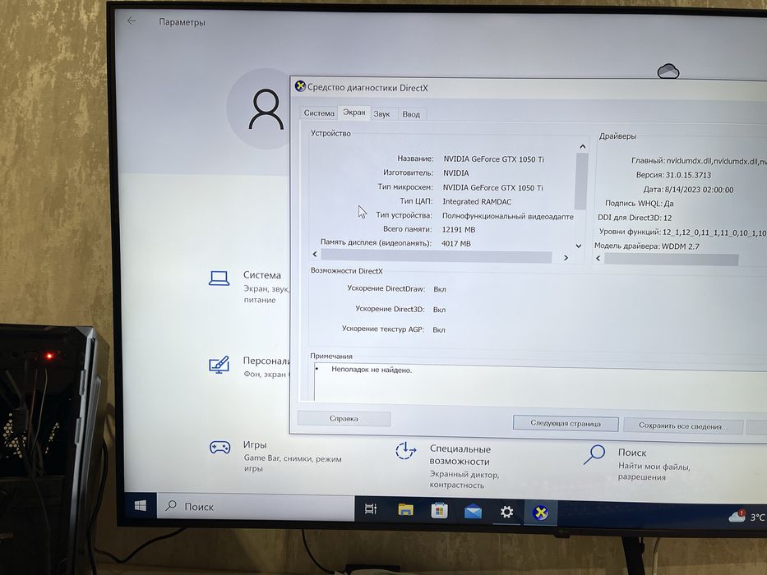
Task: Launch File Explorer from the taskbar
Action: 405,510
